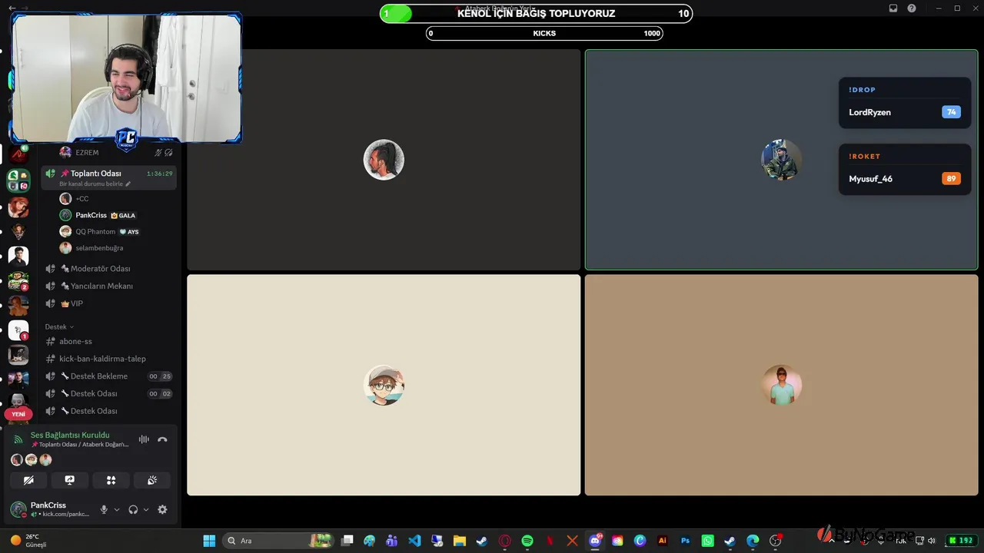Open the Windows Start menu
984x553 pixels.
[209, 541]
